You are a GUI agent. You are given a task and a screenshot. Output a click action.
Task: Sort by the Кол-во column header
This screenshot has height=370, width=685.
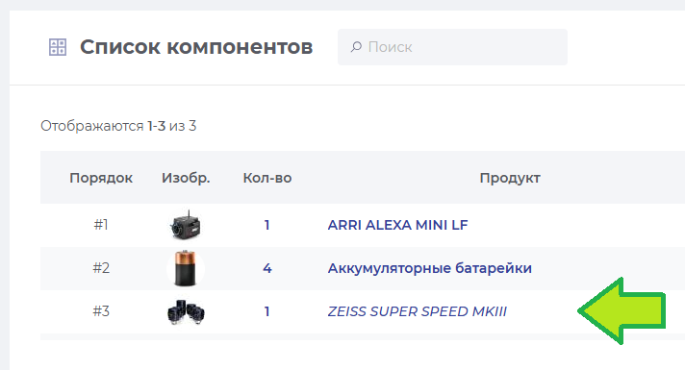[267, 178]
